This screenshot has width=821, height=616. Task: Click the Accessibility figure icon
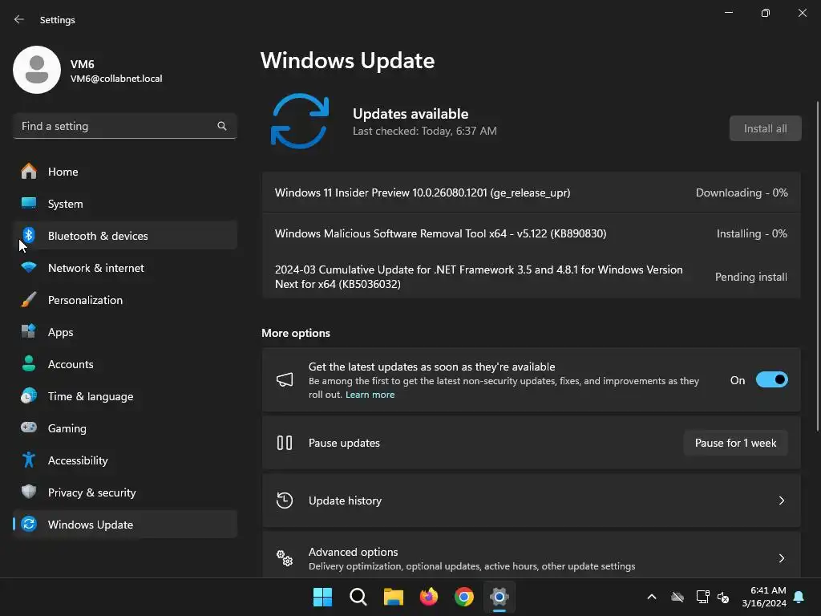pos(29,460)
